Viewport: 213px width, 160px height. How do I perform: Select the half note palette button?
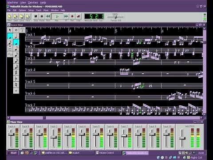coord(16,36)
